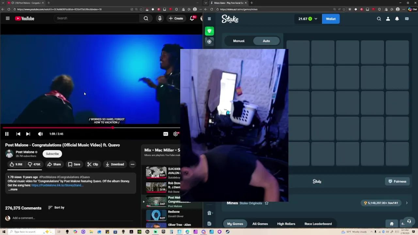
Task: Create a clip of the video
Action: tap(92, 164)
